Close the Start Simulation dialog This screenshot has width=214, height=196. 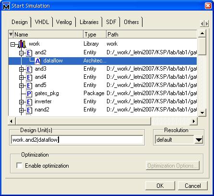[x=208, y=6]
